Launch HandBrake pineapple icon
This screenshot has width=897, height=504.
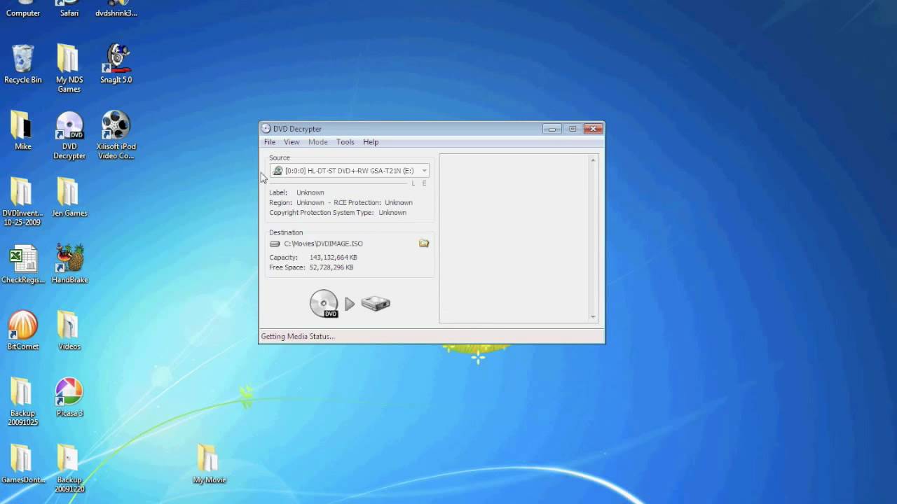click(x=69, y=265)
